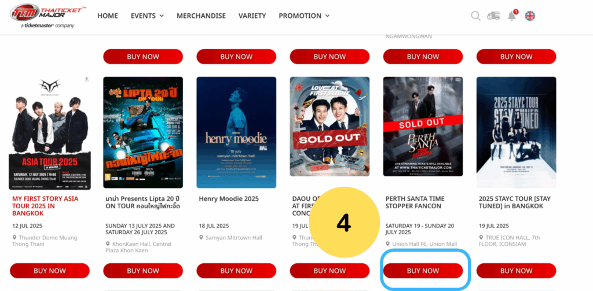Open MY FIRST STORY ASIA TOUR 2025 title link

[45, 206]
